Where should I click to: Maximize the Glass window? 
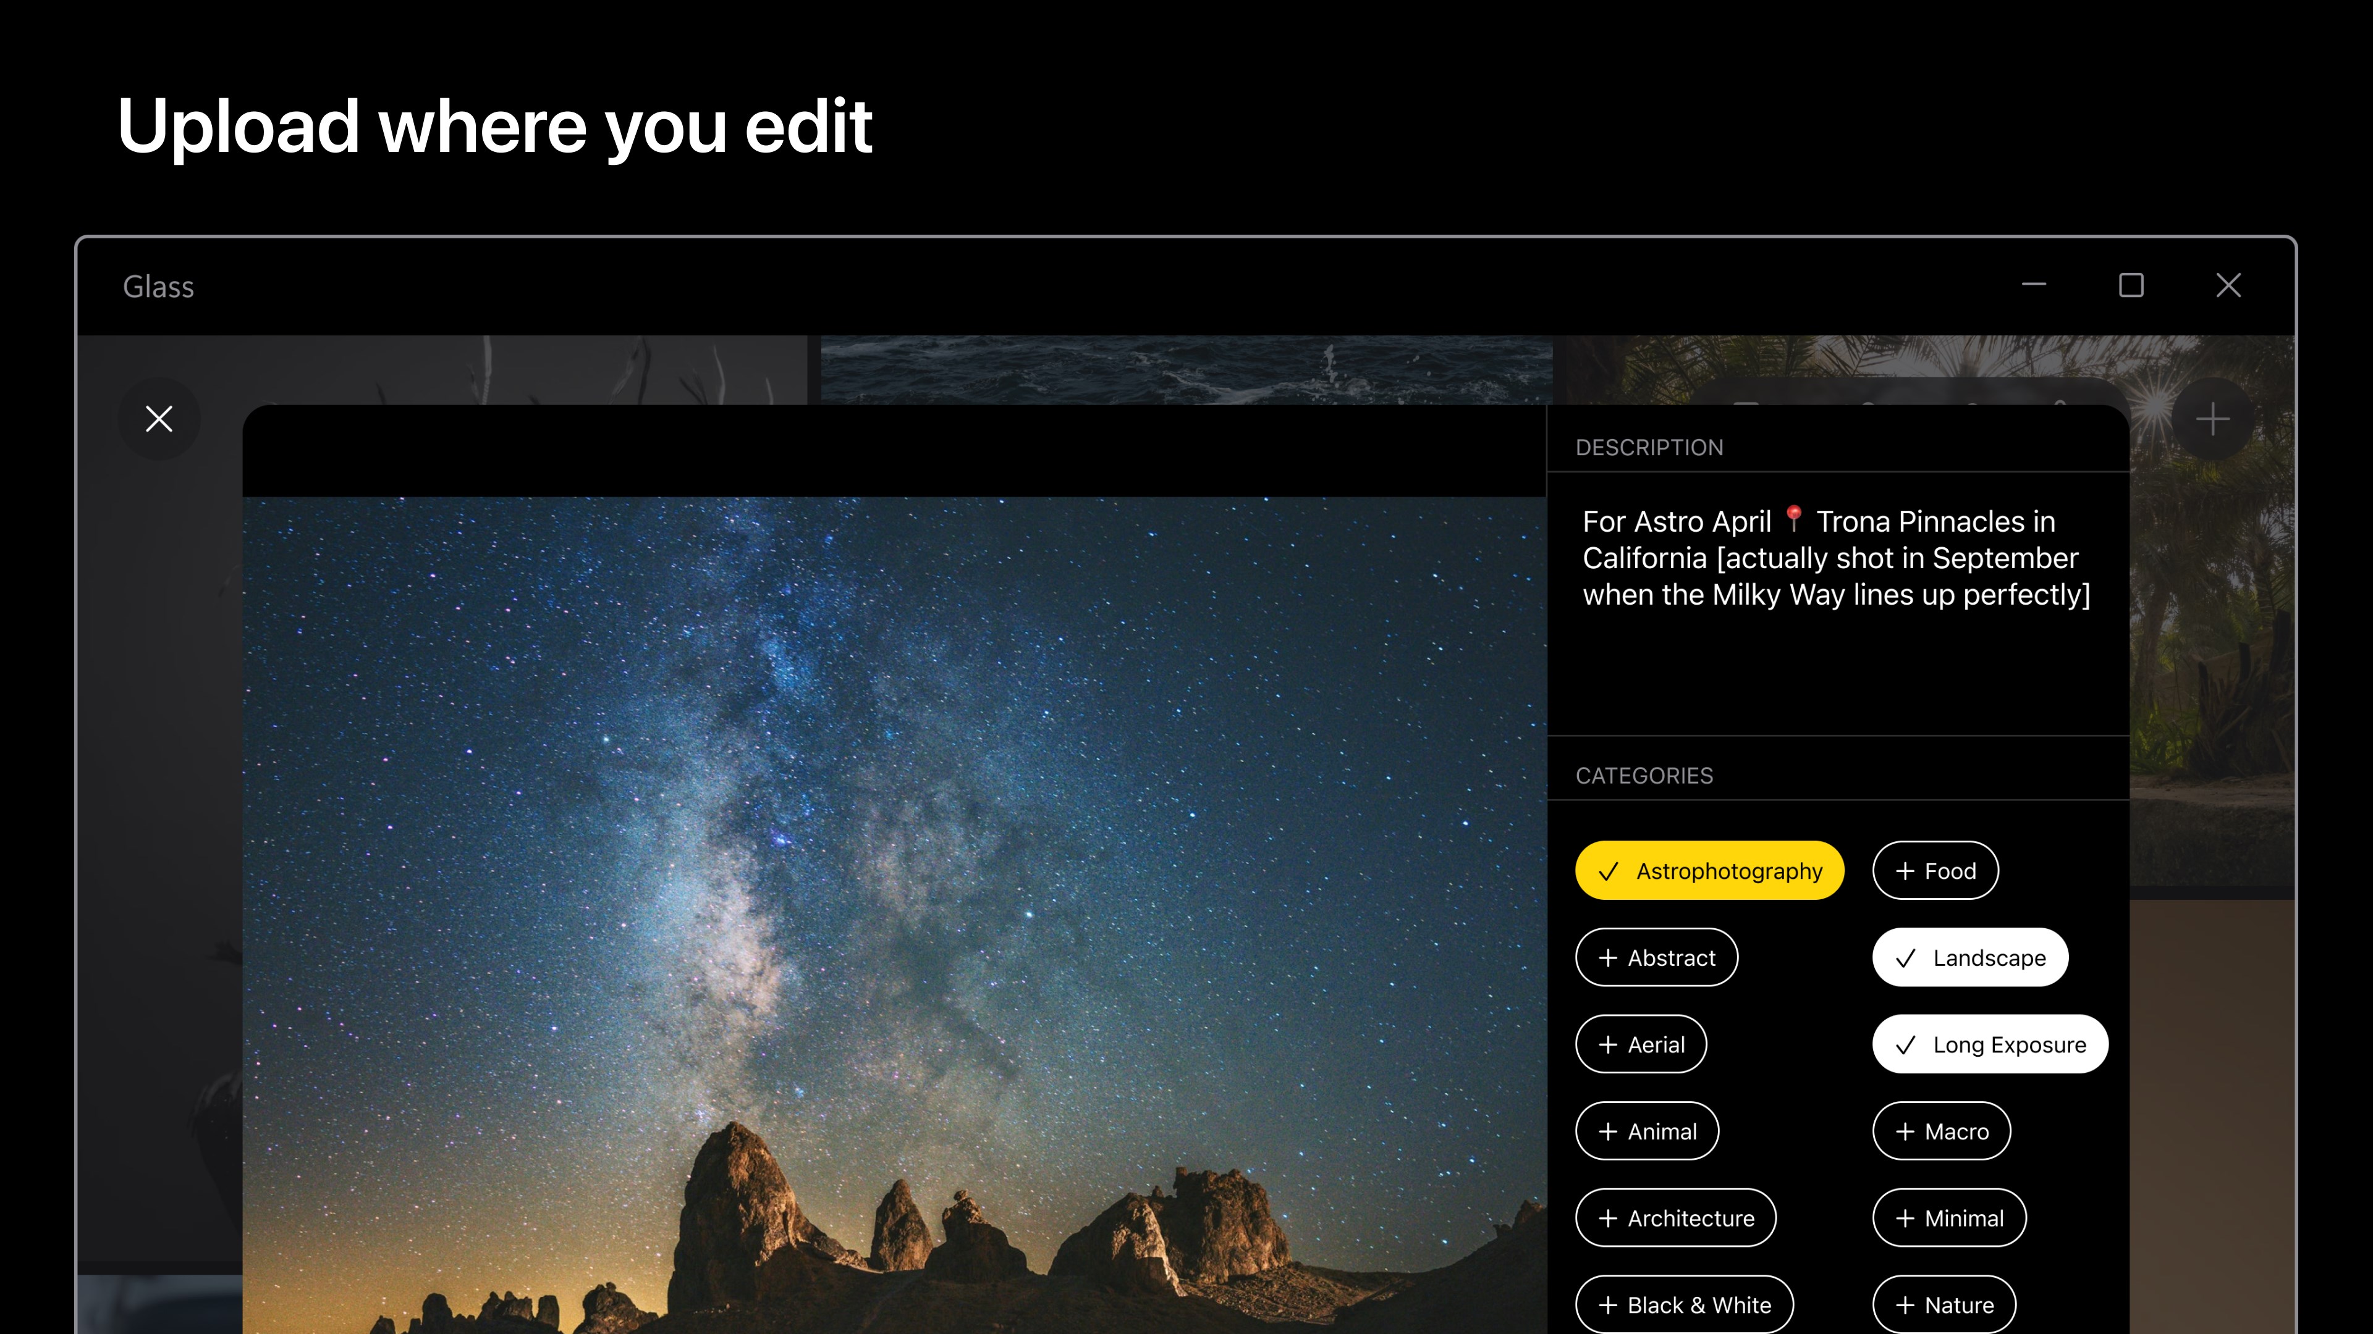pos(2131,285)
